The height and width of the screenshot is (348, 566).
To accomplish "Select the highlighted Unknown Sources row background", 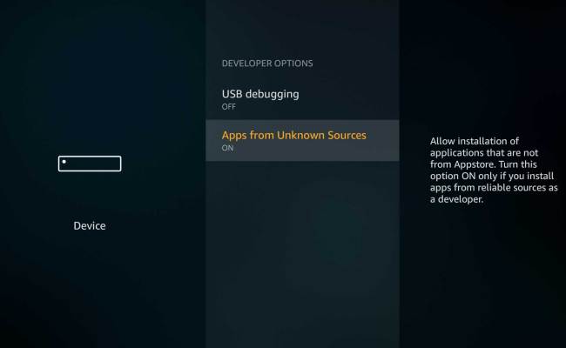I will pos(302,140).
